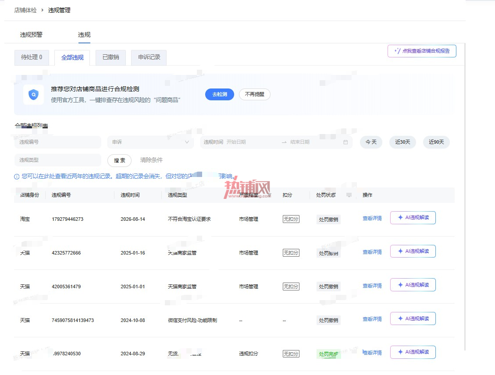Expand the 申诉 dropdown filter
This screenshot has height=375, width=495.
click(x=150, y=142)
